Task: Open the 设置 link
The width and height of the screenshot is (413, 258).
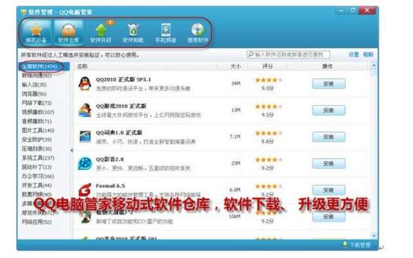Action: 354,54
